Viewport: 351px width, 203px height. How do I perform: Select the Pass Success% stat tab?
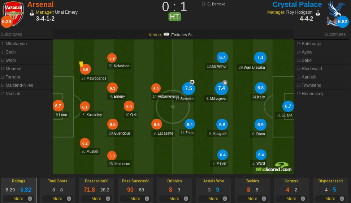135,181
